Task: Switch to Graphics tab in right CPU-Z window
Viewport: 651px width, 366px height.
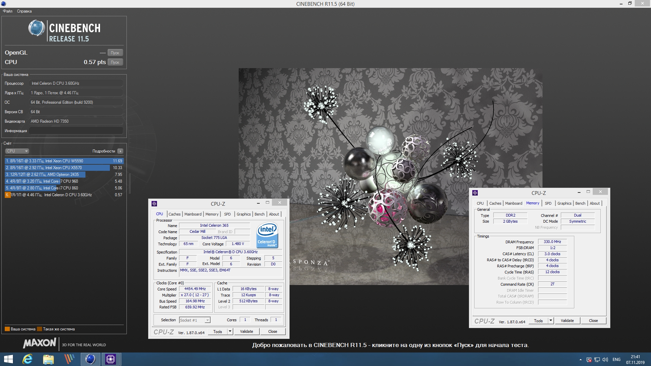Action: click(565, 203)
